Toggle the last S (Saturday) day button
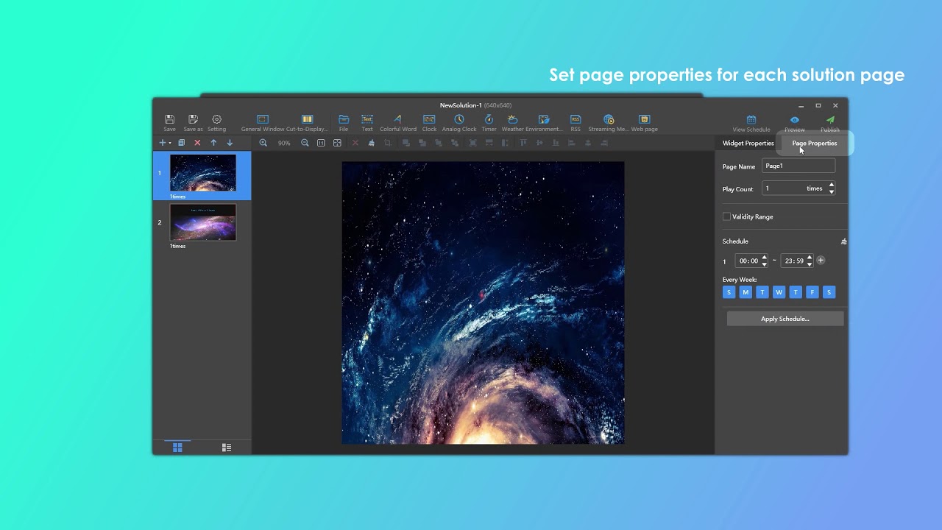This screenshot has width=942, height=530. (829, 292)
